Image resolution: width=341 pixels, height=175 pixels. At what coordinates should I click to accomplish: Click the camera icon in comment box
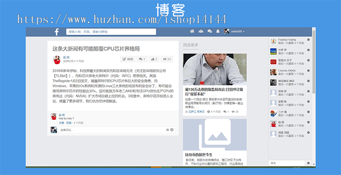coord(167,130)
